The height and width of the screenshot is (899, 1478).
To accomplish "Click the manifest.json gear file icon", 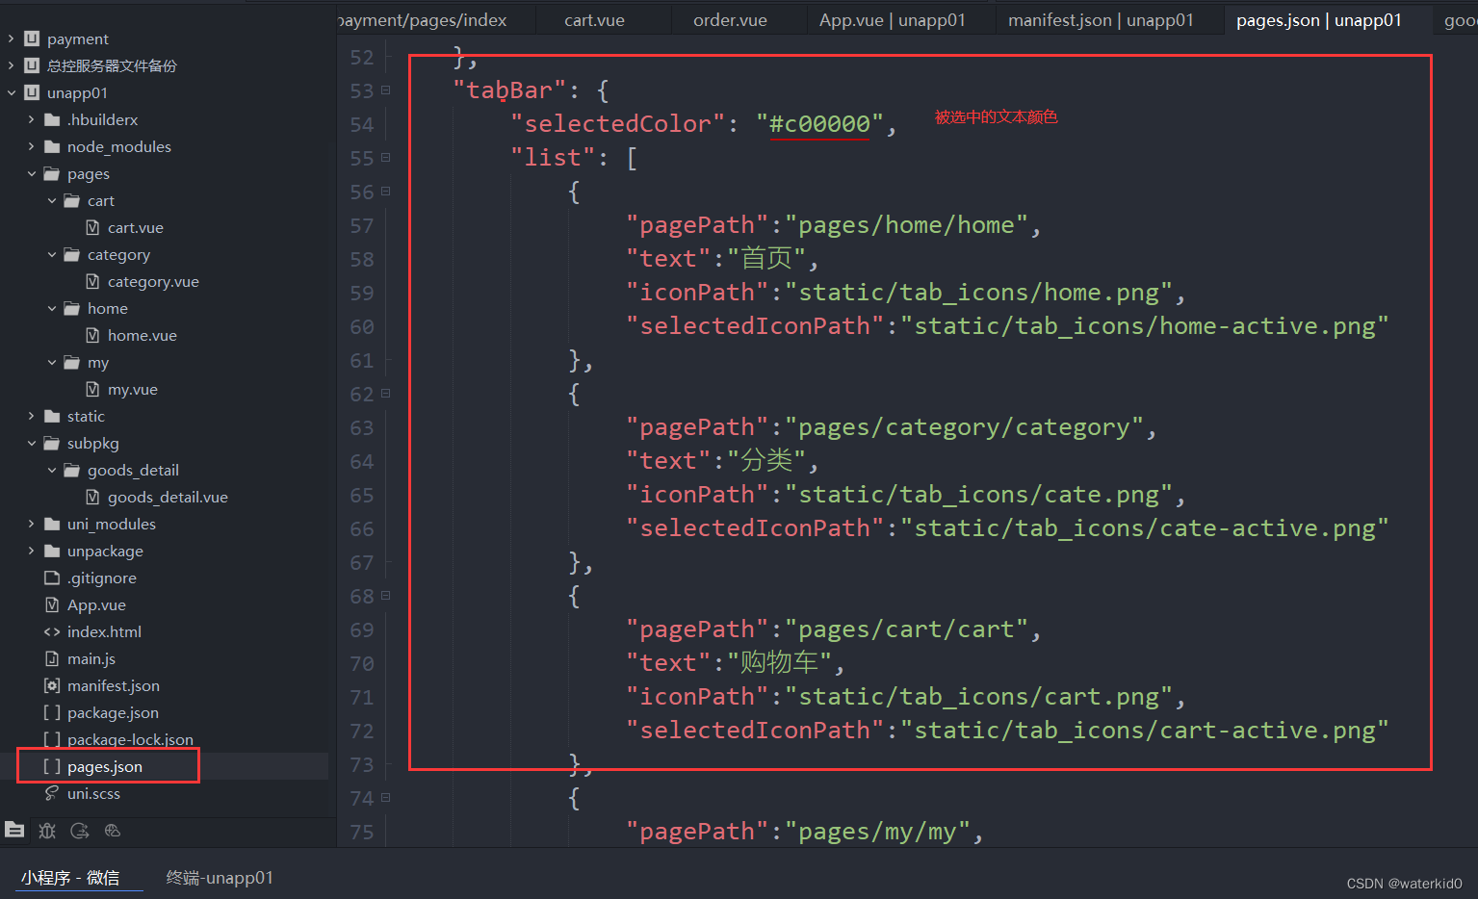I will coord(52,685).
